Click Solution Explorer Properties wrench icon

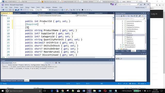[x=140, y=16]
